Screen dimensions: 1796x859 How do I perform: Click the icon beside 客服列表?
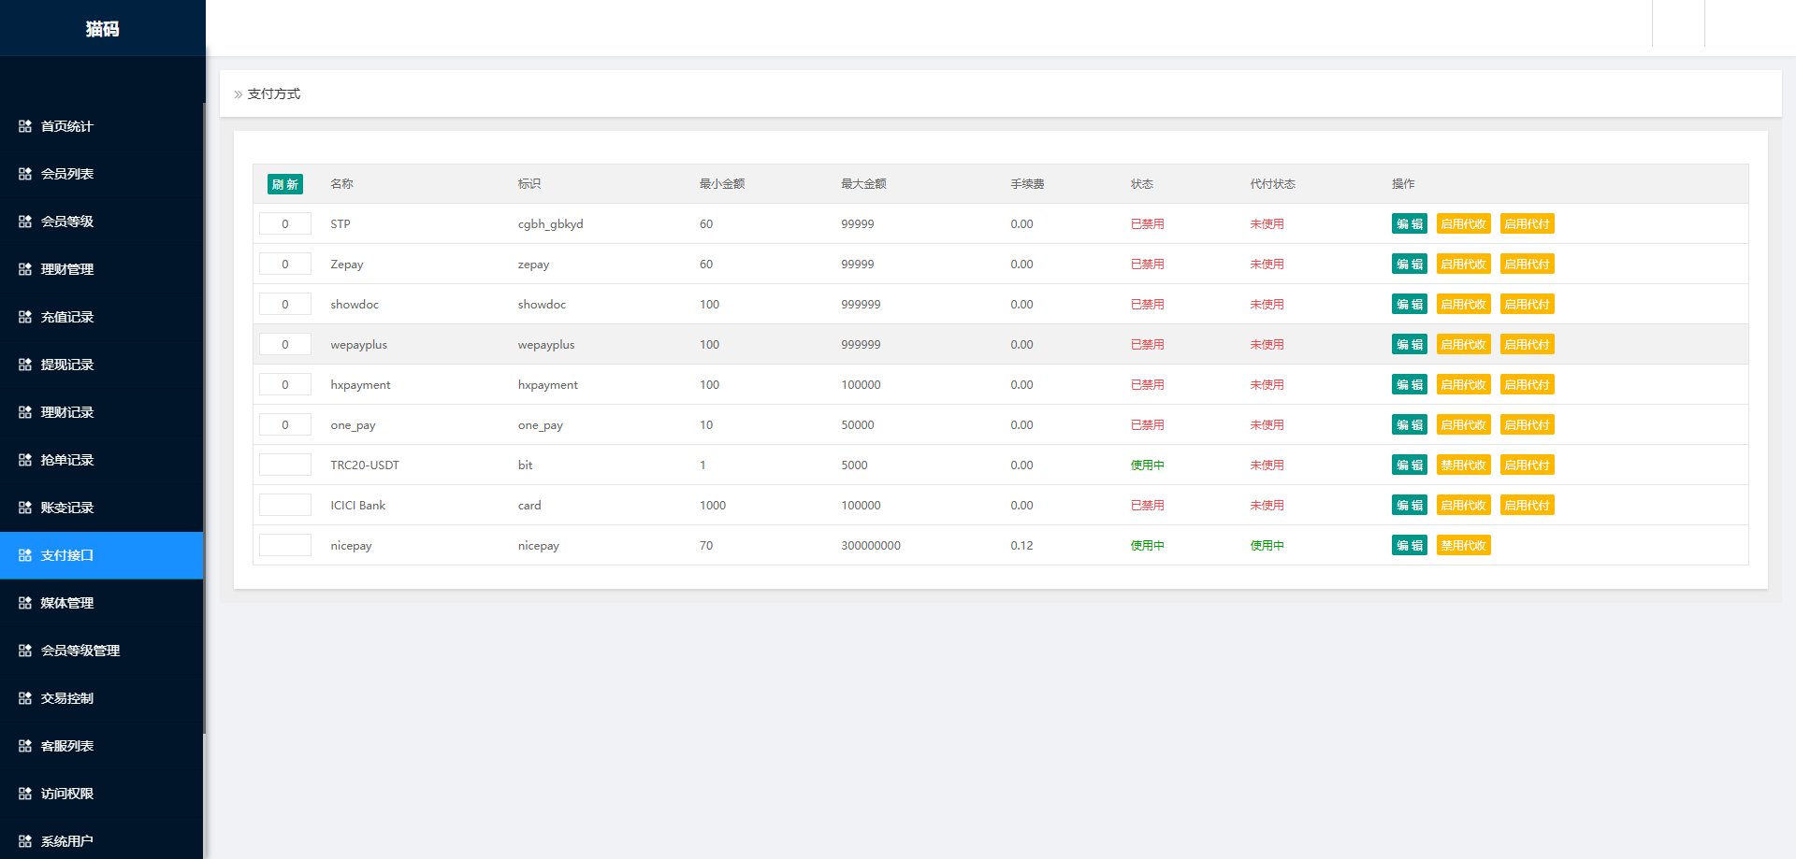coord(25,746)
